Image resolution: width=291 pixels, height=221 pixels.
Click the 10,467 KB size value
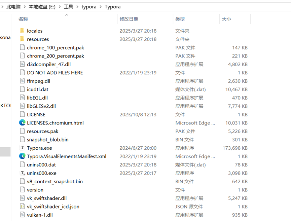tap(237, 89)
